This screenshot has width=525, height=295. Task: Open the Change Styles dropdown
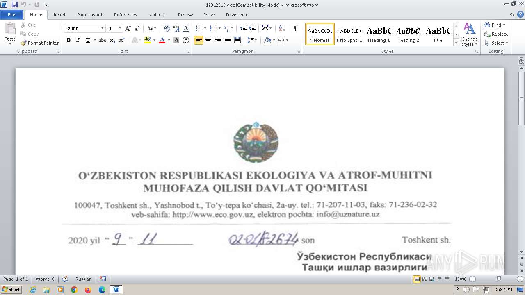pos(469,34)
